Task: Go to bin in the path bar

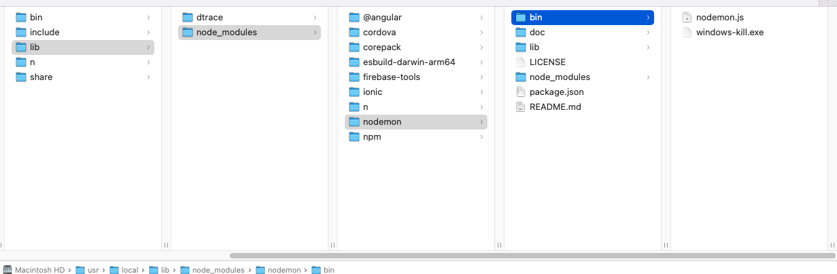Action: [329, 270]
